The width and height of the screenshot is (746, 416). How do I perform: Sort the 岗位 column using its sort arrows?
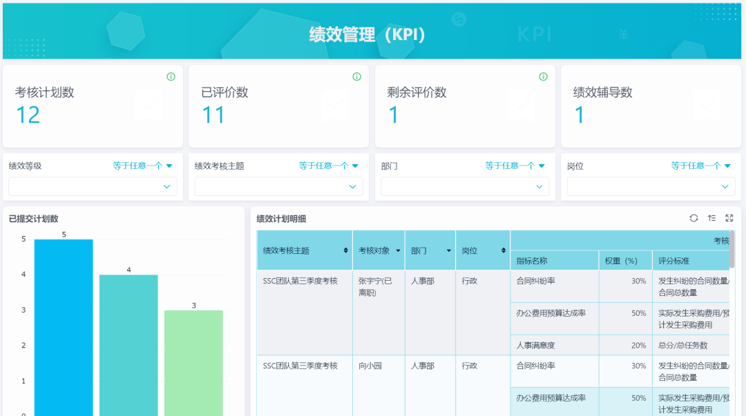point(503,250)
